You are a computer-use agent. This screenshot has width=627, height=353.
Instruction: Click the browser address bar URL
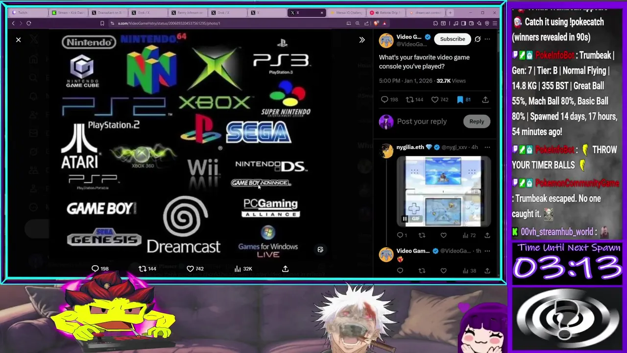pyautogui.click(x=169, y=23)
